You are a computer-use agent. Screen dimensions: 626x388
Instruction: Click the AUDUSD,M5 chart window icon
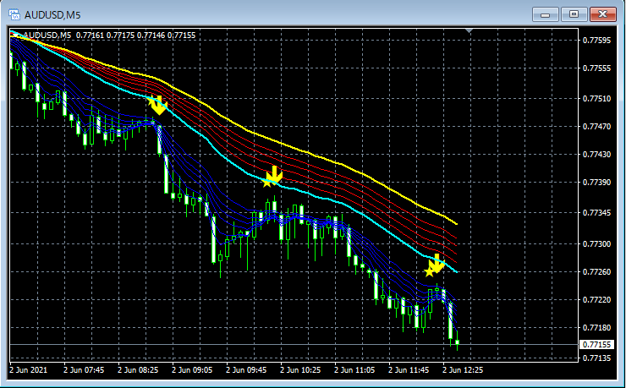tap(14, 14)
